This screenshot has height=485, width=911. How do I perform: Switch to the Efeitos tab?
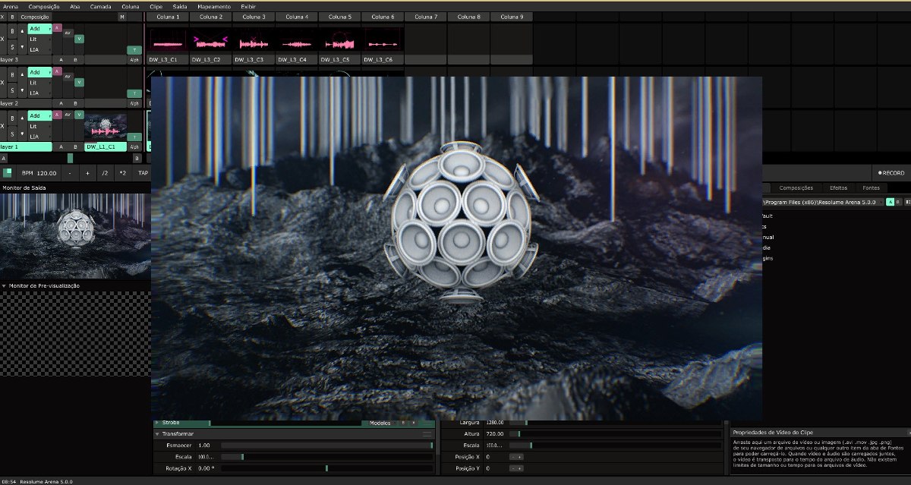click(839, 187)
